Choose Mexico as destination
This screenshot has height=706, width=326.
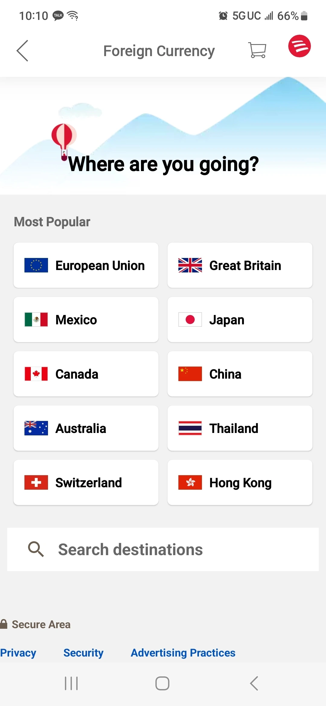(86, 320)
